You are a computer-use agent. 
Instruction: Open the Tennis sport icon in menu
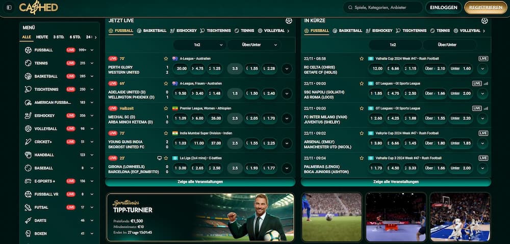click(x=28, y=63)
